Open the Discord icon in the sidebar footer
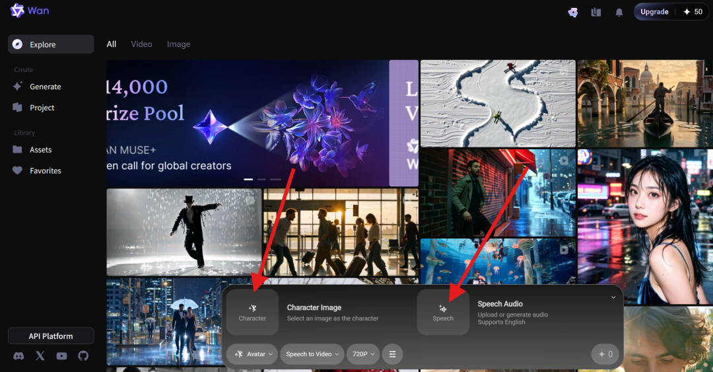This screenshot has width=713, height=372. coord(18,356)
